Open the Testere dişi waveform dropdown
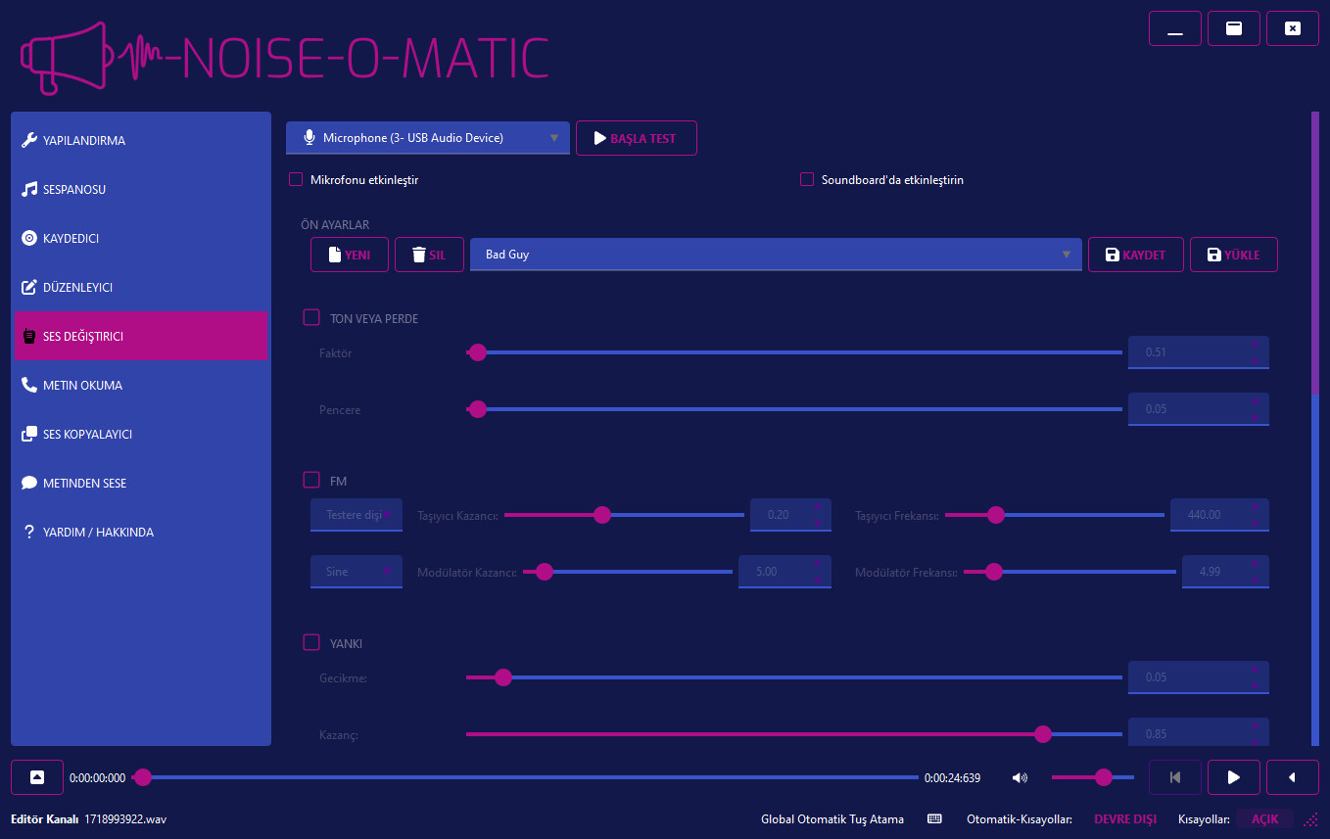The width and height of the screenshot is (1330, 839). tap(356, 515)
